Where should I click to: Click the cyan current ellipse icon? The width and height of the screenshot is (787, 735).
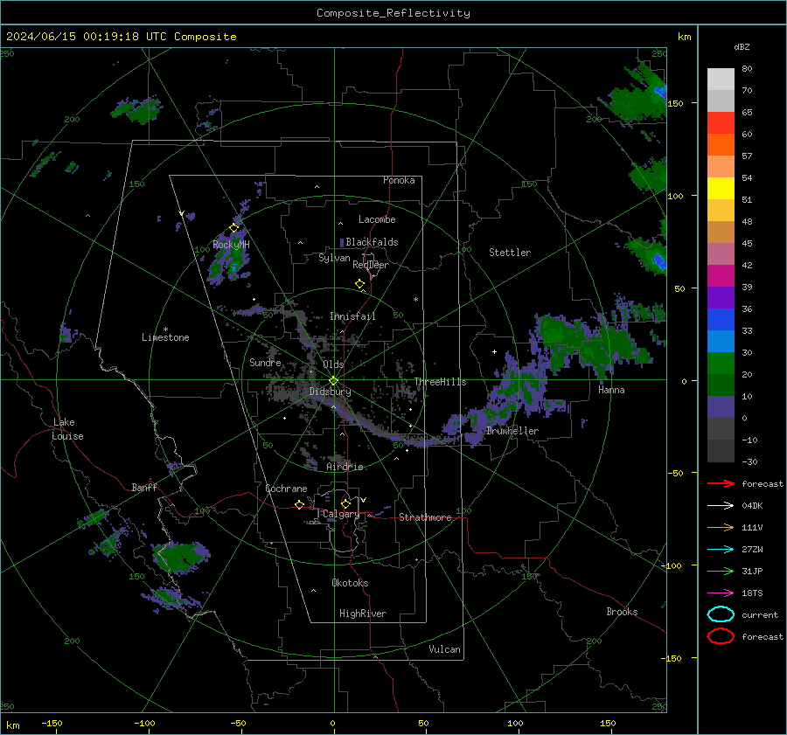coord(721,614)
